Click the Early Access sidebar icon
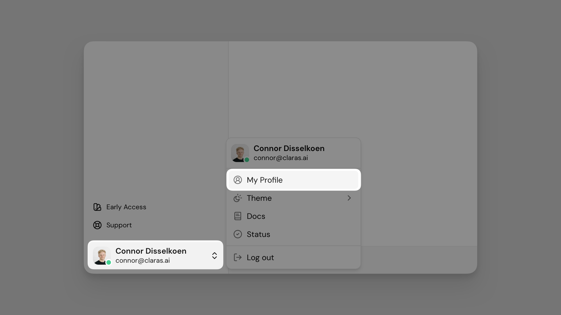561x315 pixels. [x=97, y=207]
